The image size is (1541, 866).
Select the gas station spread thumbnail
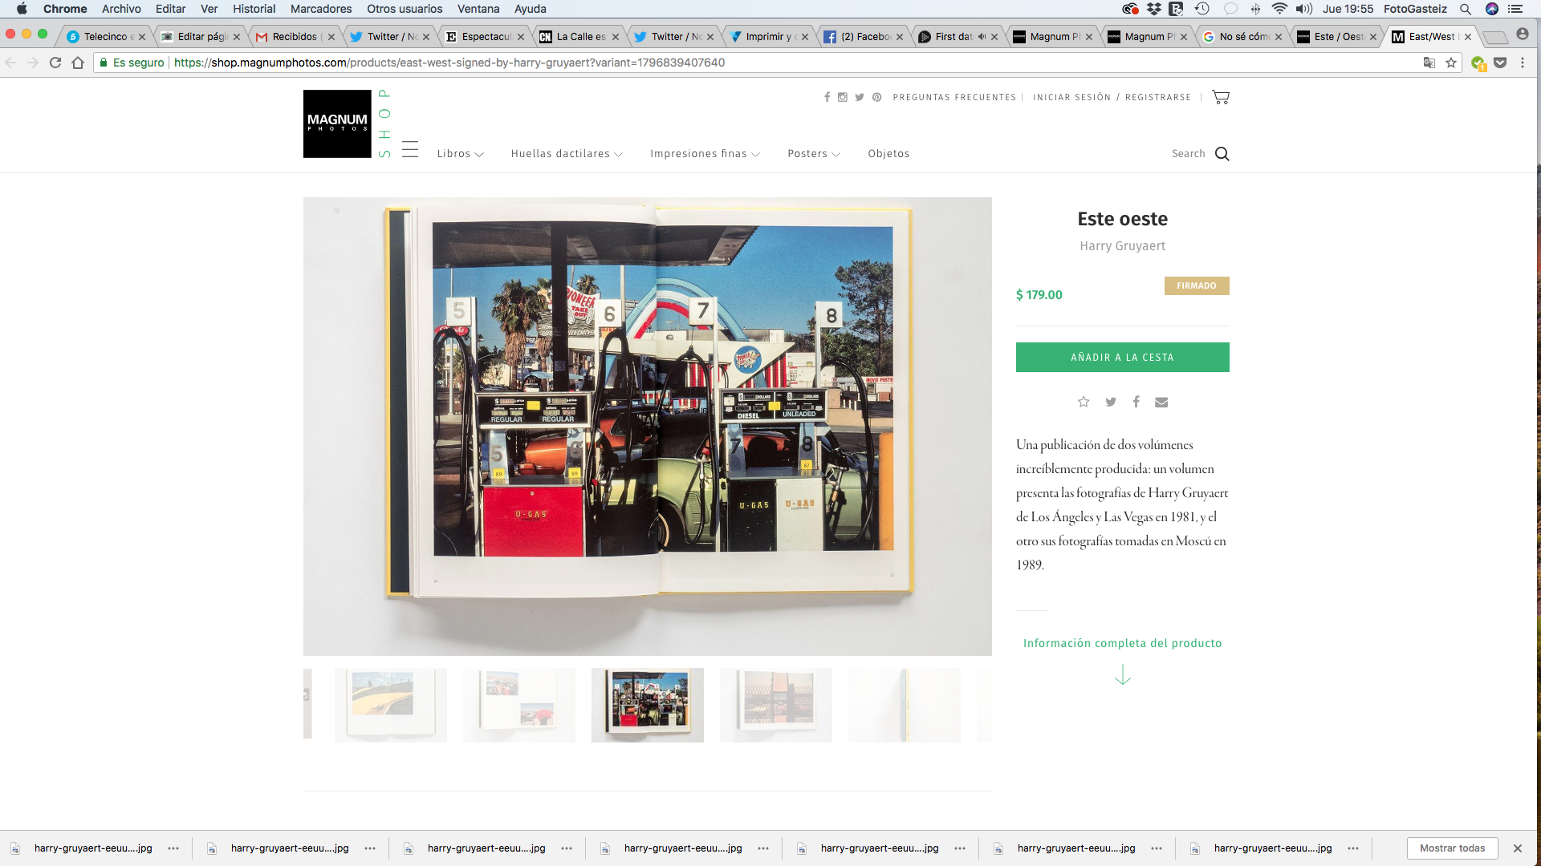click(648, 705)
